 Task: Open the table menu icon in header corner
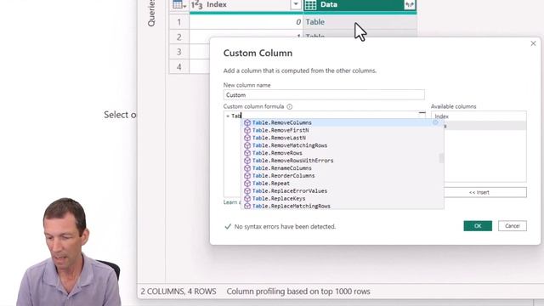point(179,5)
